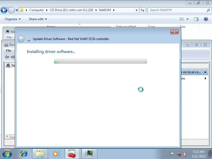
Task: Select Computer in the address breadcrumb
Action: (37, 10)
